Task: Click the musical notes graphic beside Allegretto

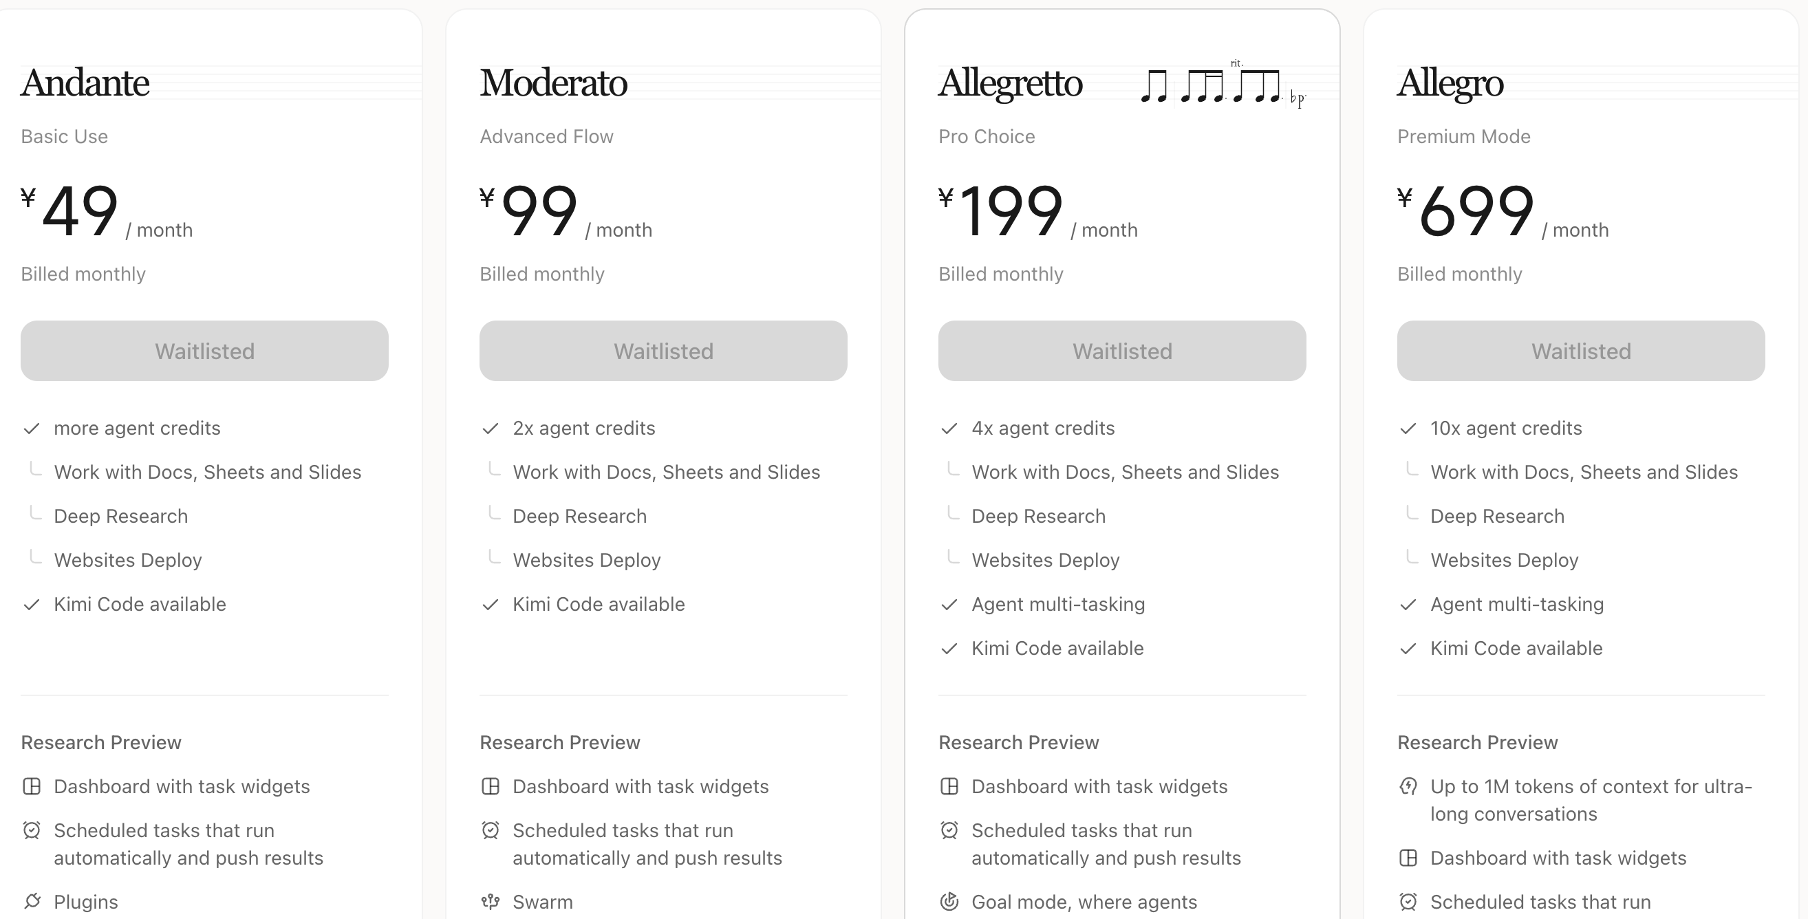Action: 1223,84
